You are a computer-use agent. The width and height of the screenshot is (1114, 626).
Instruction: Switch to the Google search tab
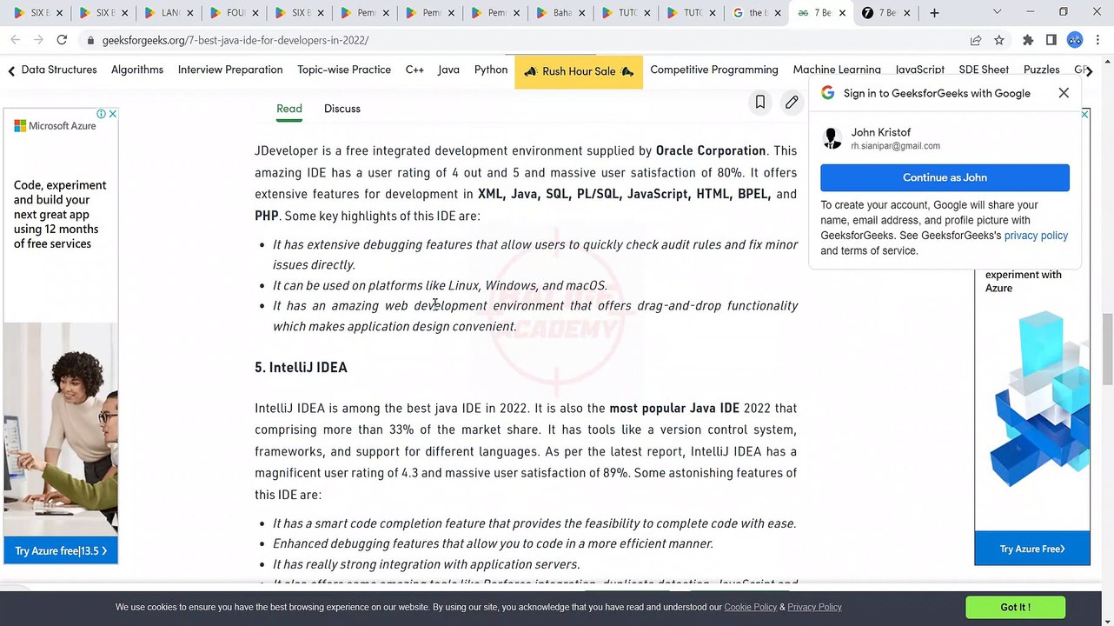click(755, 13)
